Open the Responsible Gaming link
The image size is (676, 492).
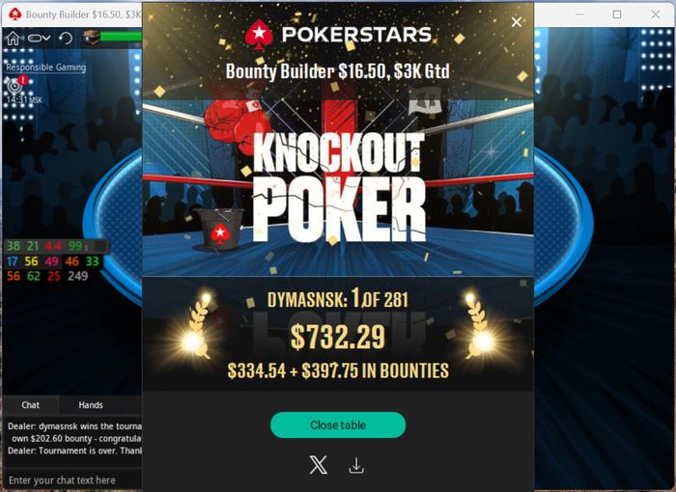click(x=45, y=68)
